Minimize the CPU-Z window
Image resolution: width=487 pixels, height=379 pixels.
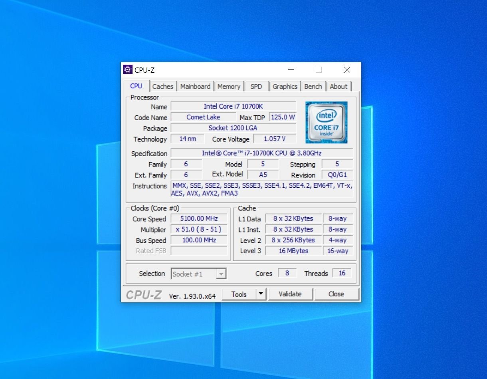(x=291, y=70)
